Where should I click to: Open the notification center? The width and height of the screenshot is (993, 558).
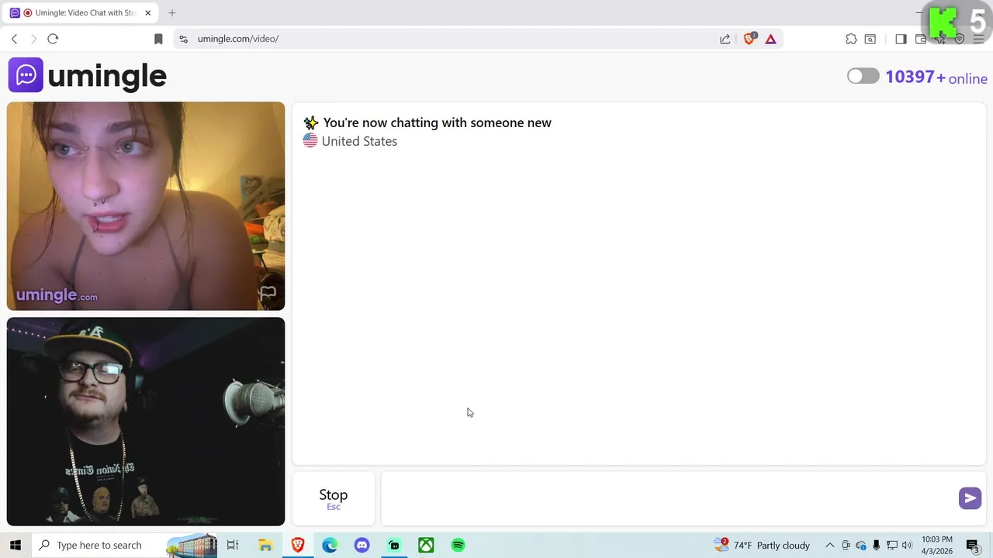coord(973,545)
